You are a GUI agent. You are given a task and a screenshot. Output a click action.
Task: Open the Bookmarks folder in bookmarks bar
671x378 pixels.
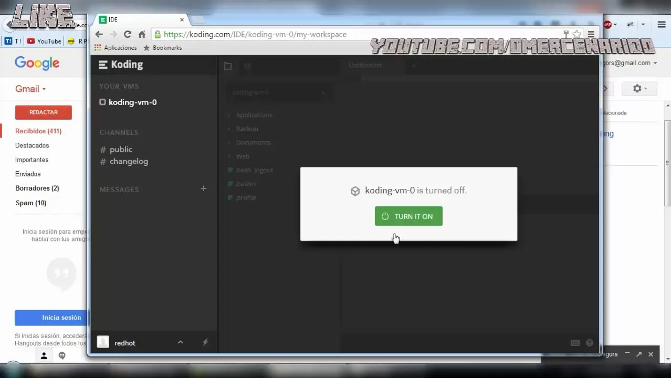[163, 48]
